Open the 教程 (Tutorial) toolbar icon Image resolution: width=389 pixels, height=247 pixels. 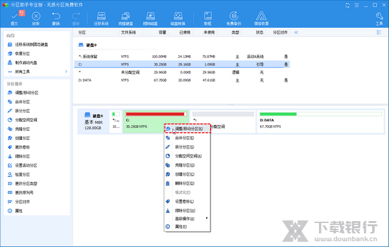click(207, 19)
